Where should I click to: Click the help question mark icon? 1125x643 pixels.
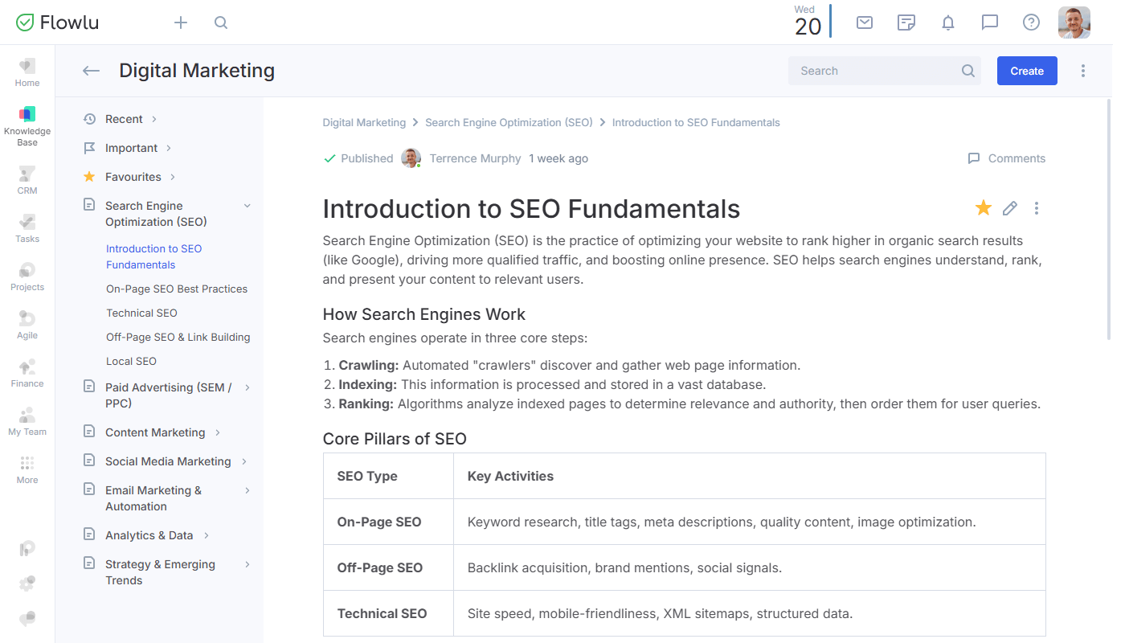[x=1031, y=23]
